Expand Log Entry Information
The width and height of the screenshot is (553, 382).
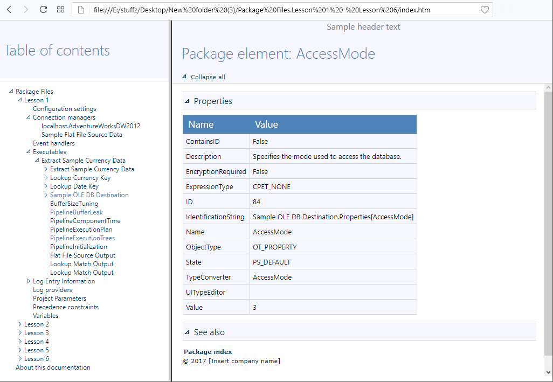pyautogui.click(x=29, y=281)
